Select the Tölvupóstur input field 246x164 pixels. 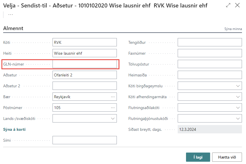pyautogui.click(x=210, y=64)
